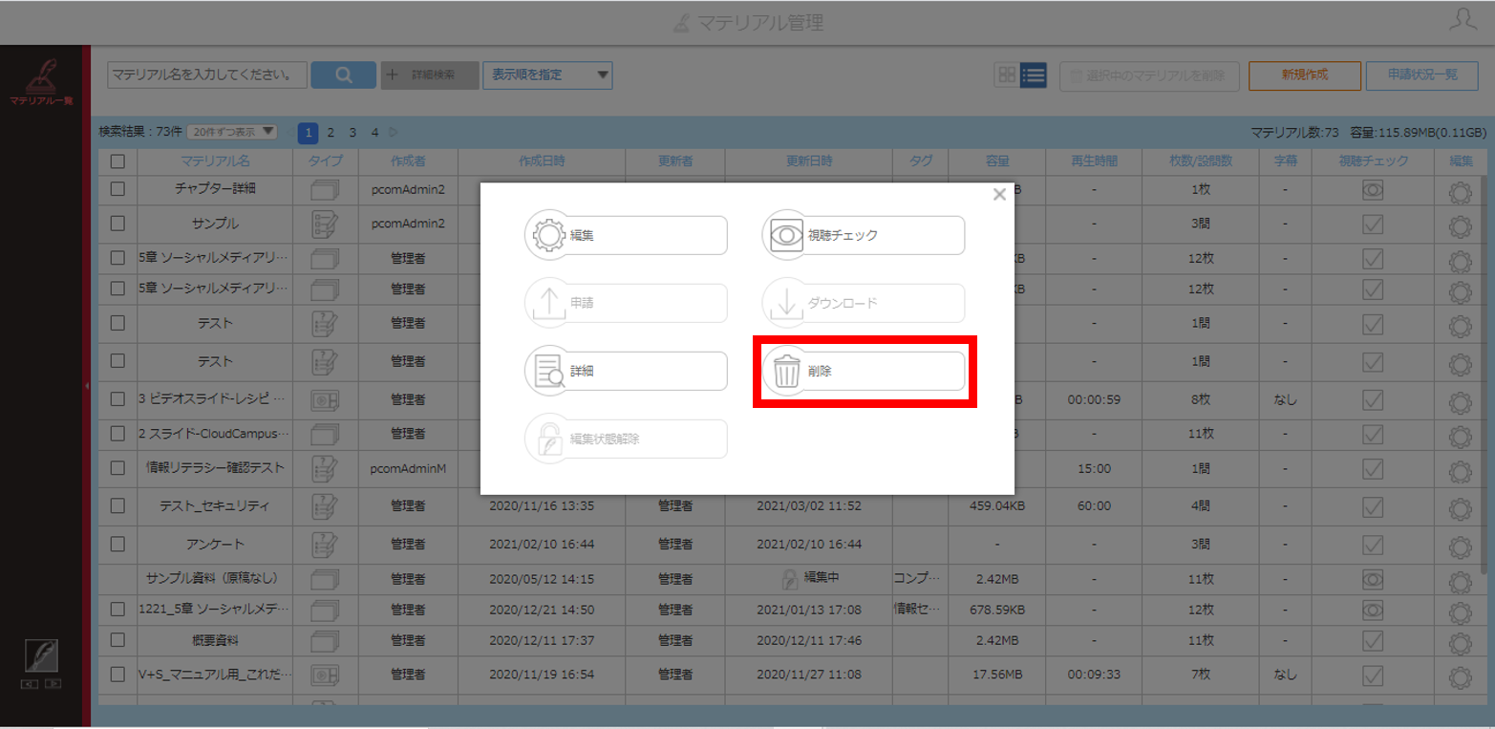The width and height of the screenshot is (1495, 729).
Task: Check the 3 ビデオスライド-レシピ row checkbox
Action: pyautogui.click(x=117, y=399)
